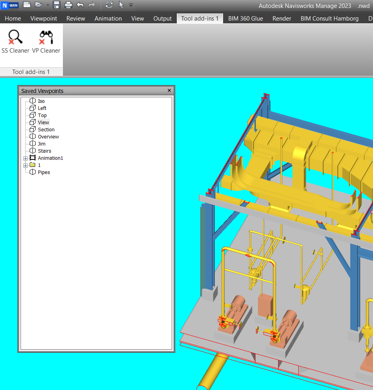Go to the Render tab

[x=282, y=19]
